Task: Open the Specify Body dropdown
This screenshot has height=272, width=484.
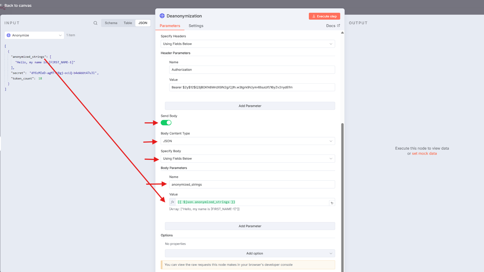Action: click(248, 159)
